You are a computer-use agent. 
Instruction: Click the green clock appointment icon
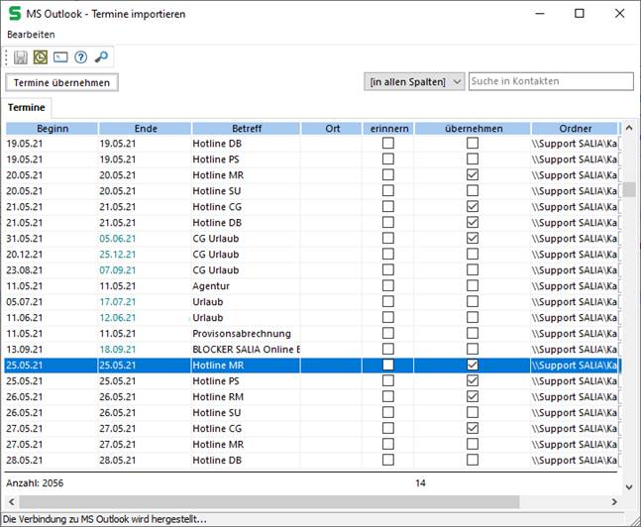click(41, 57)
